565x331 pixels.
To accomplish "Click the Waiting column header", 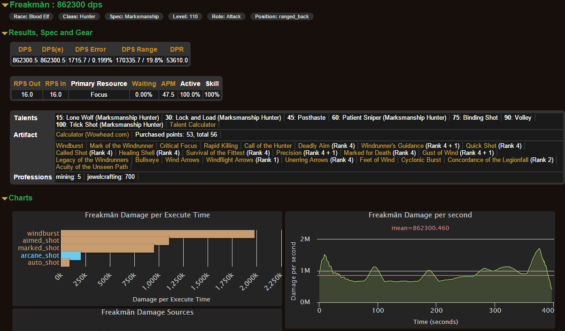I will 144,84.
